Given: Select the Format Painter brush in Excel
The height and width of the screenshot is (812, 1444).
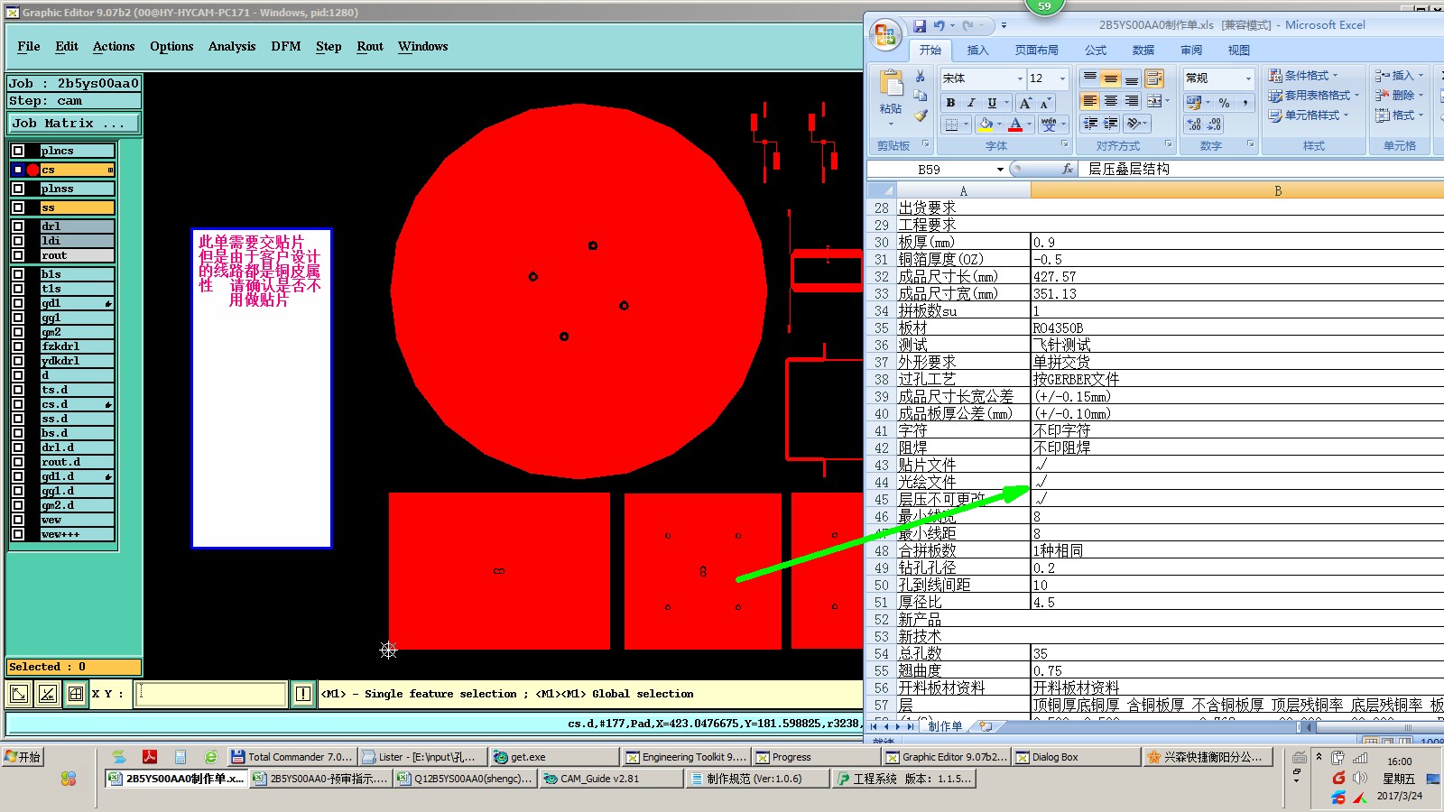Looking at the screenshot, I should click(x=920, y=115).
